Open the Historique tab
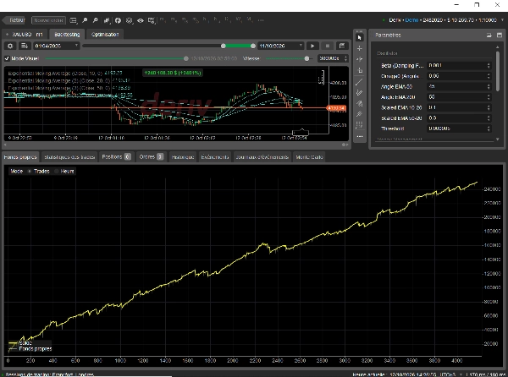This screenshot has width=508, height=377. click(183, 157)
